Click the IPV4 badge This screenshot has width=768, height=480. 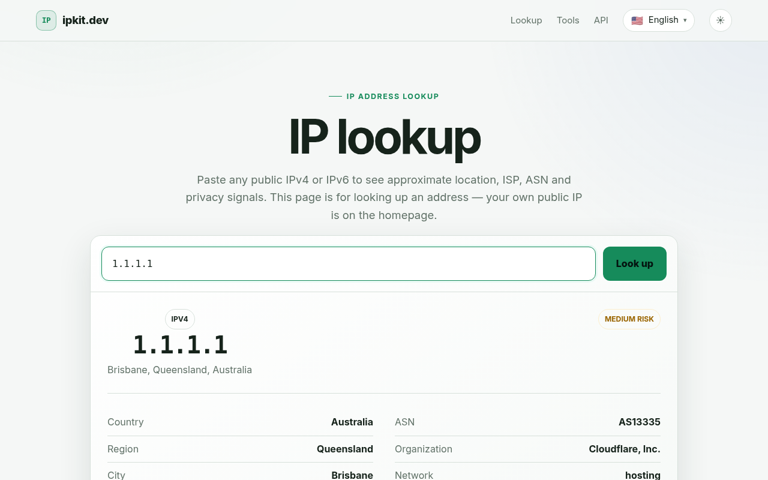pos(180,319)
